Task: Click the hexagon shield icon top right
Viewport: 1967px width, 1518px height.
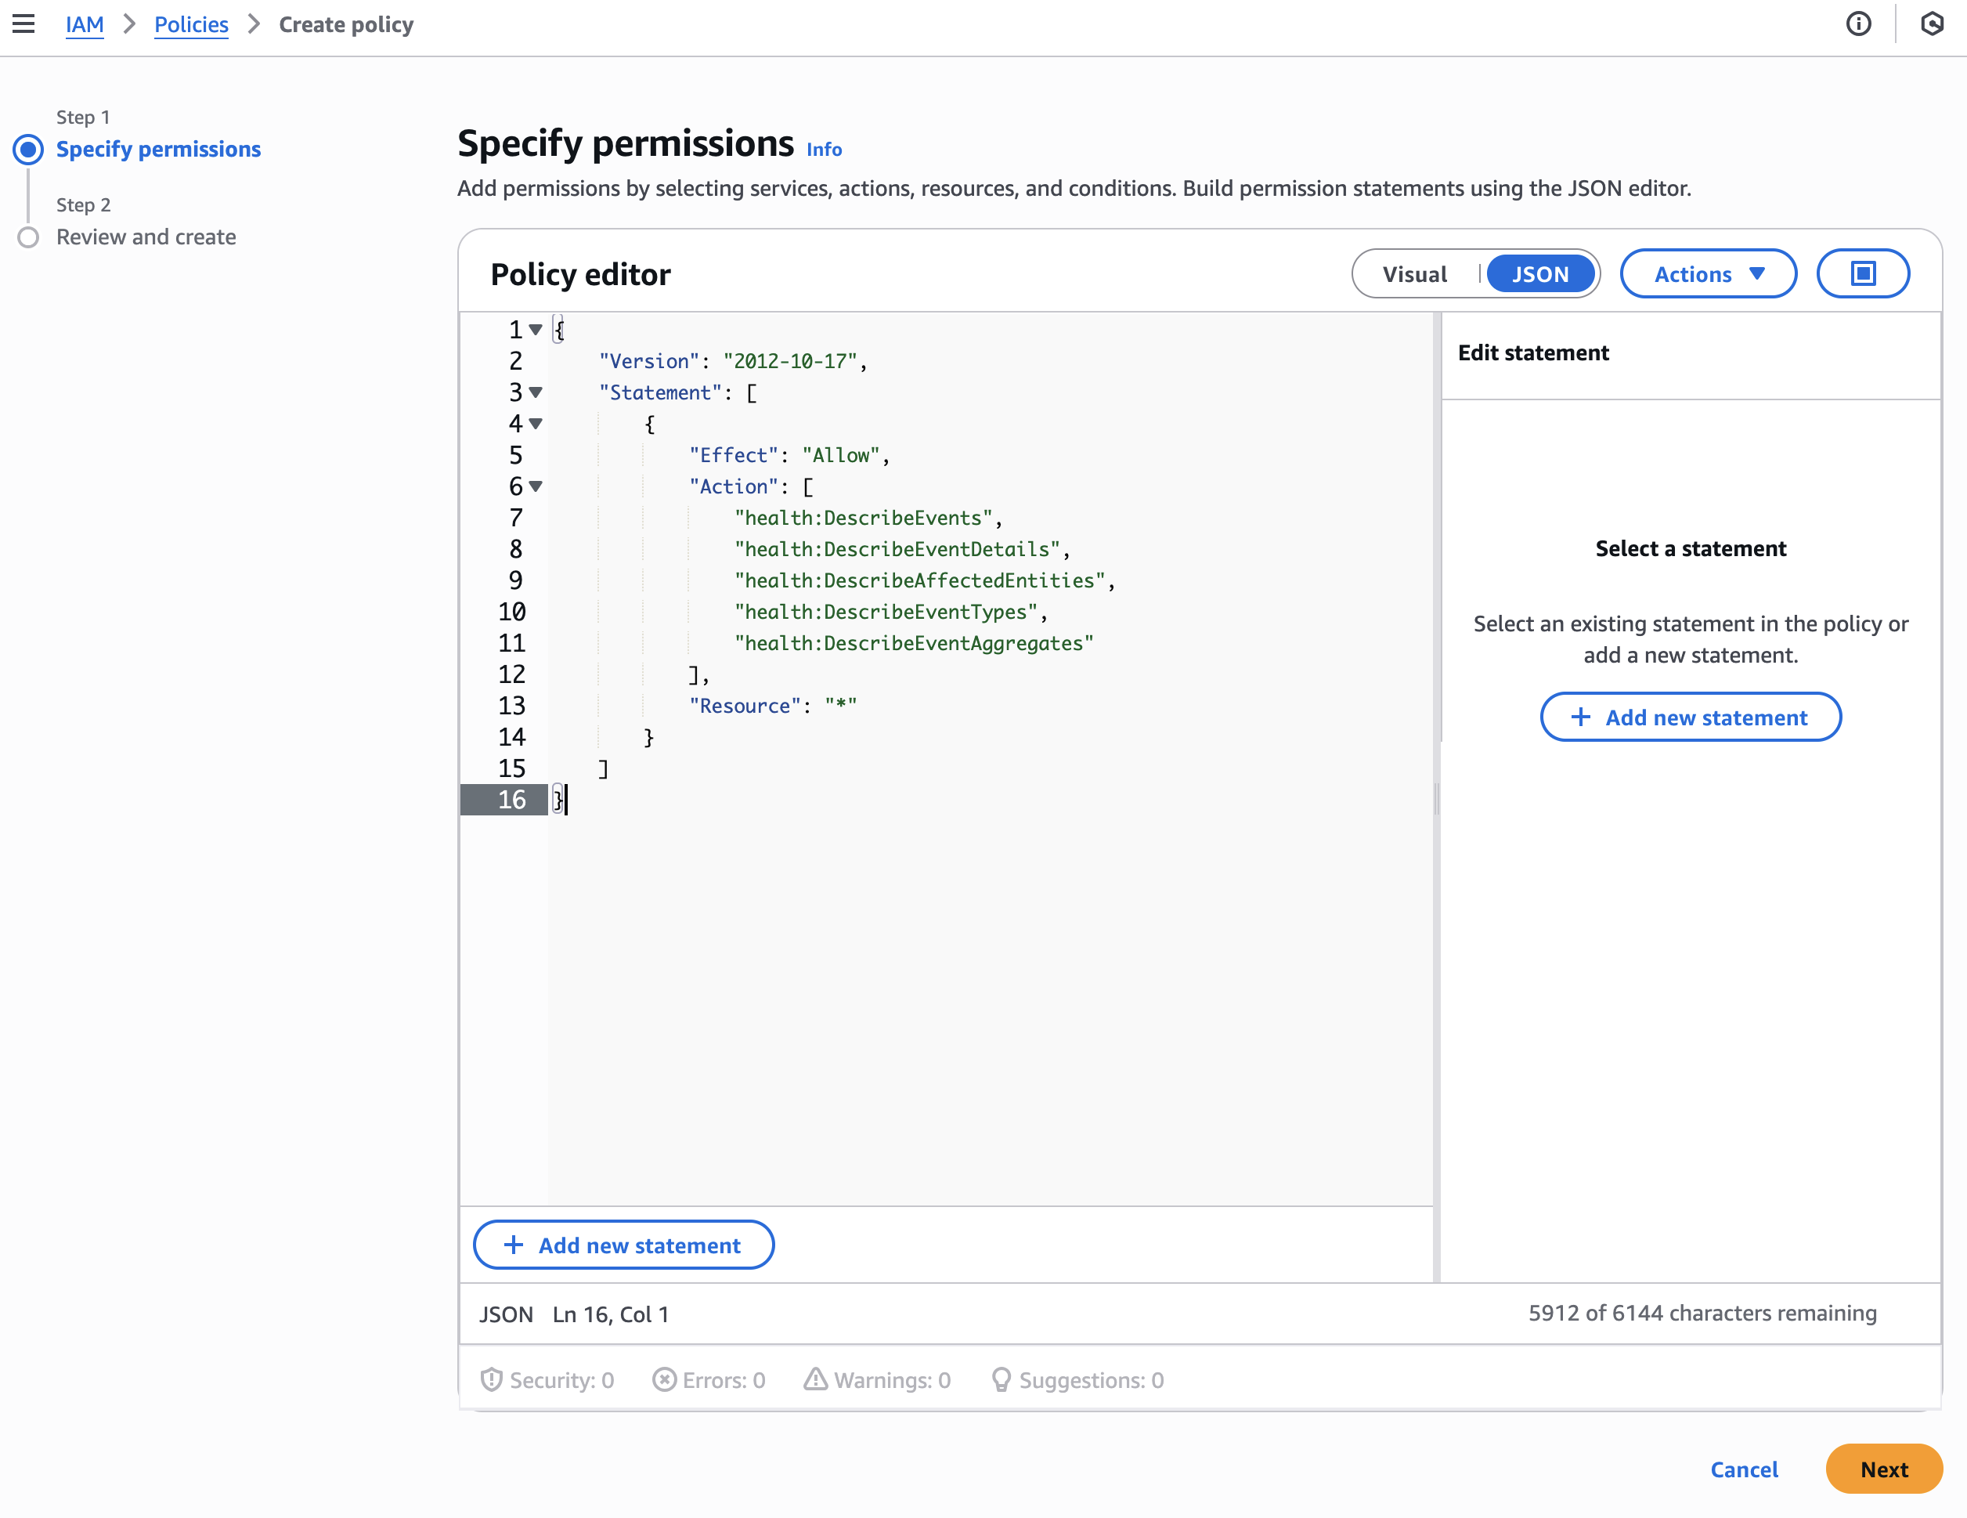Action: (1931, 24)
